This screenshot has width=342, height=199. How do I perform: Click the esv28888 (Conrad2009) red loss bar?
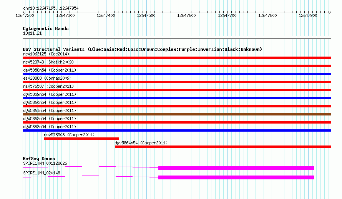click(x=177, y=82)
